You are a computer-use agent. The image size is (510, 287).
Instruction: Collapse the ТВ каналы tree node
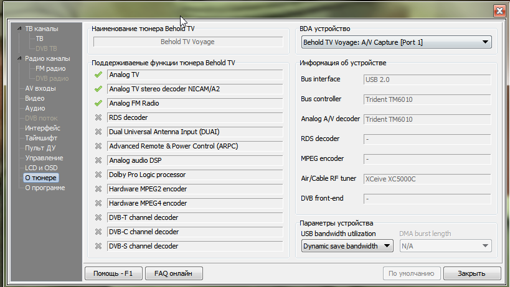point(19,29)
